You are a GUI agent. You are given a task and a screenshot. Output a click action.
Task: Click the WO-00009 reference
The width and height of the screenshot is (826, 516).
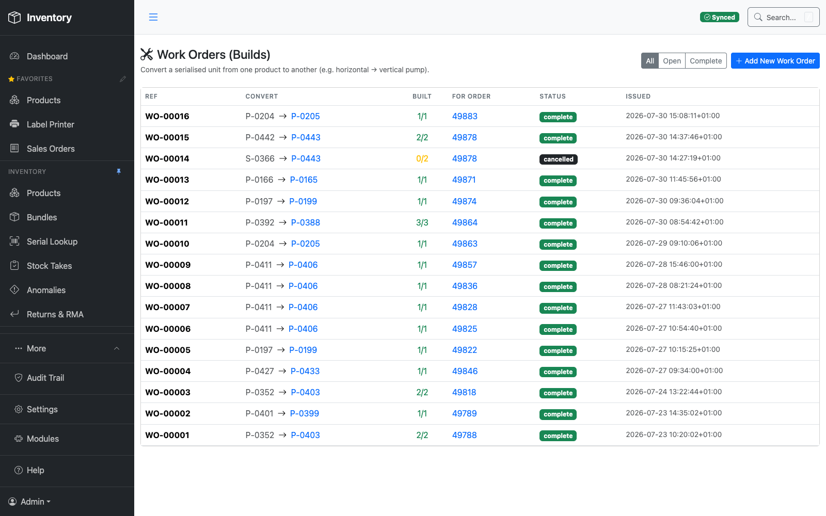pos(168,265)
